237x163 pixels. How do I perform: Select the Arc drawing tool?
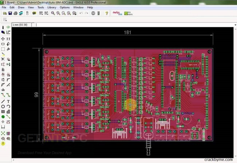(8, 107)
